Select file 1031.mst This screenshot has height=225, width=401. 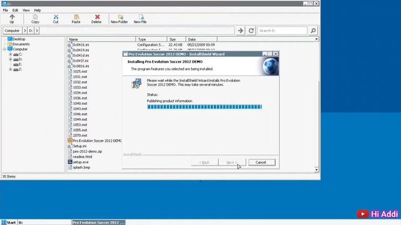(x=78, y=77)
